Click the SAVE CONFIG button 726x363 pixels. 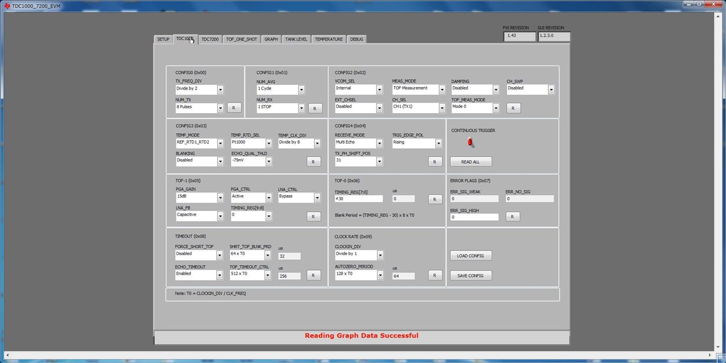(470, 275)
